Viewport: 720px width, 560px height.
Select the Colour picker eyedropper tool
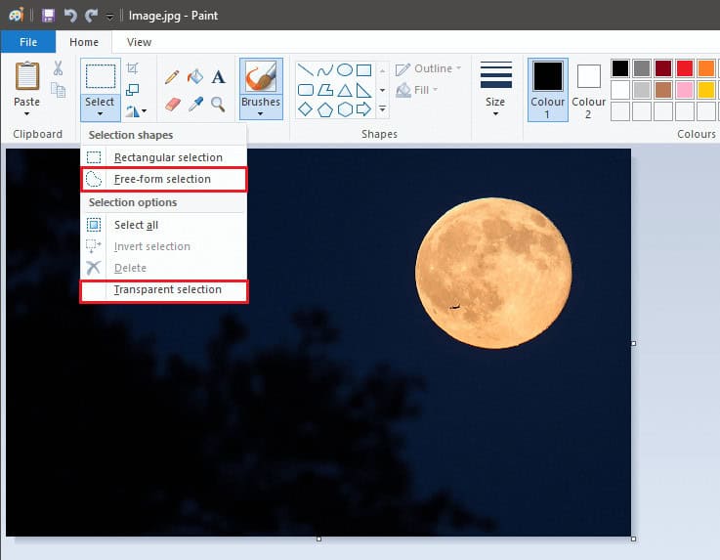point(195,105)
